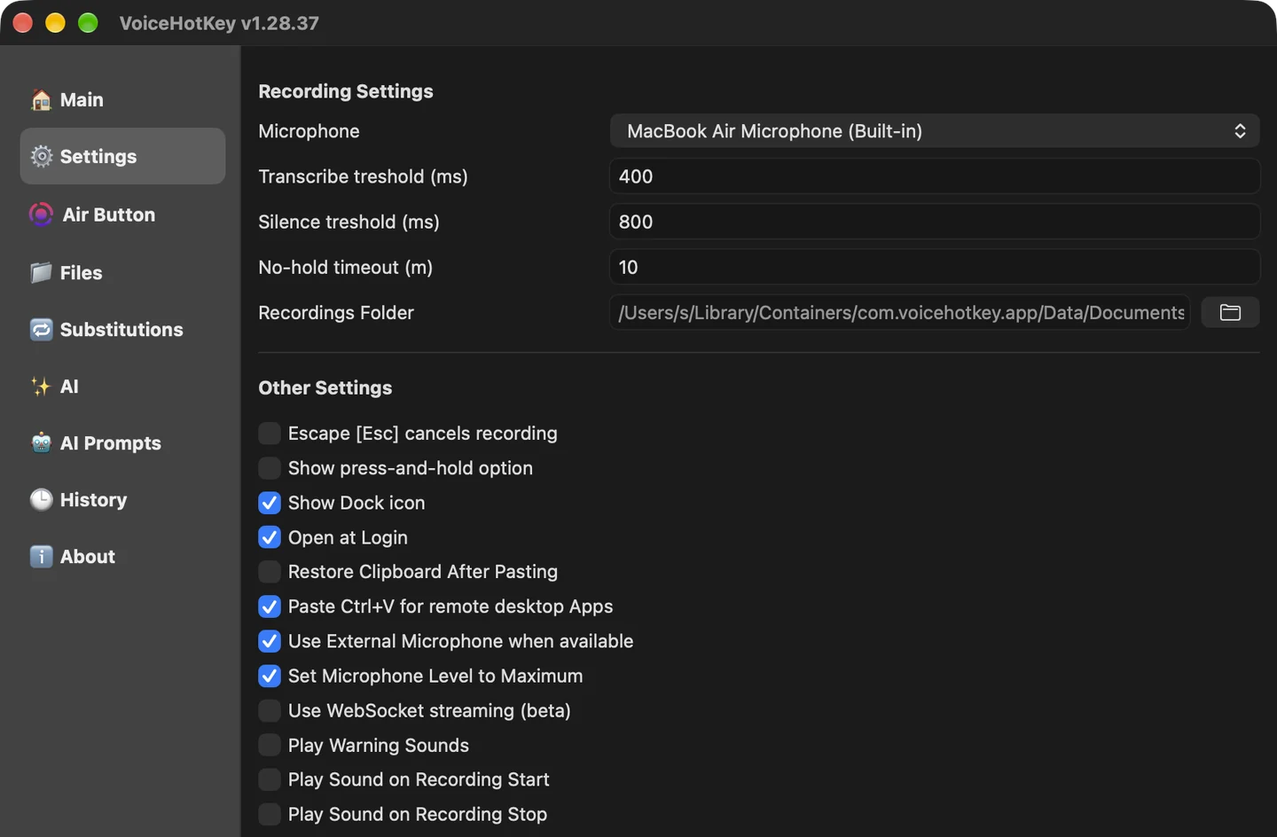
Task: Click the sparkles icon next to AI
Action: (x=41, y=386)
